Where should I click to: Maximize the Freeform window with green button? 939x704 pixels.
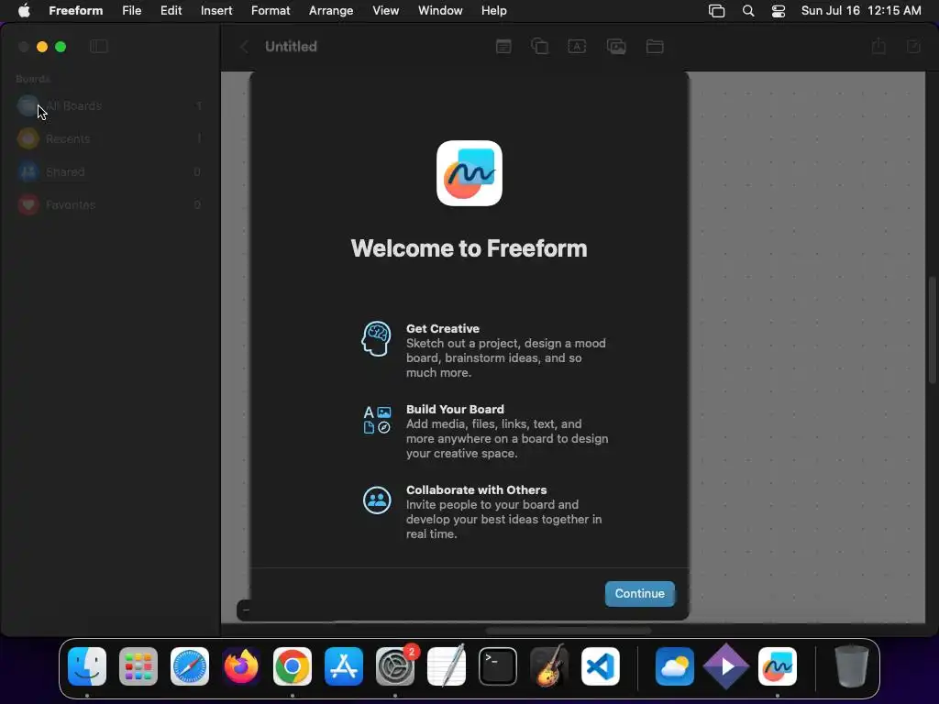[x=61, y=47]
